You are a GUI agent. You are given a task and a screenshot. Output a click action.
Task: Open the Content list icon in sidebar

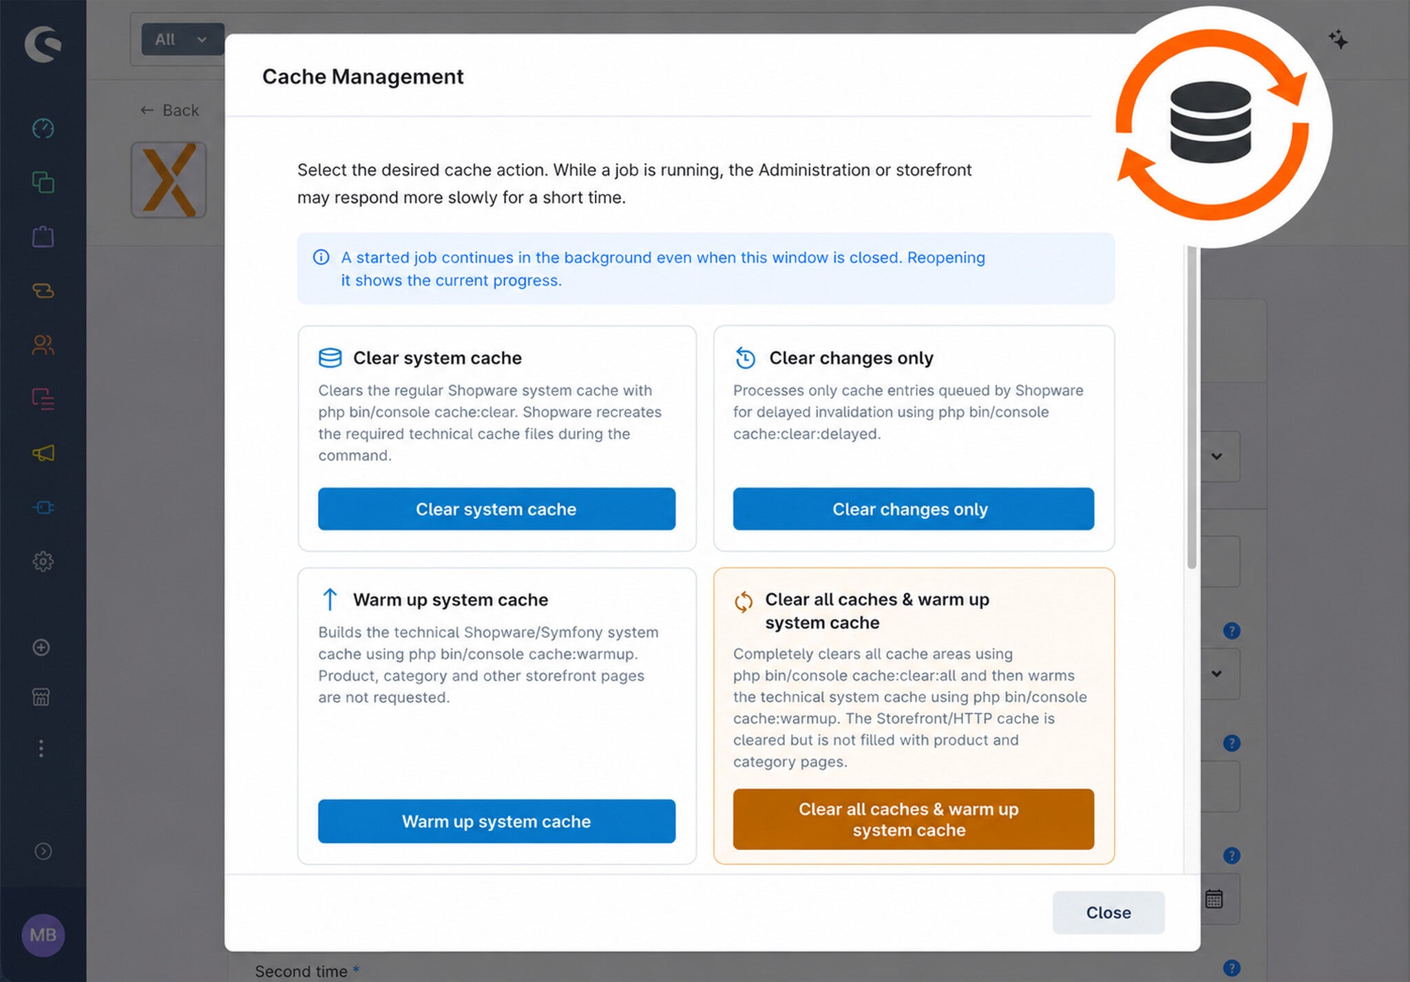tap(43, 398)
